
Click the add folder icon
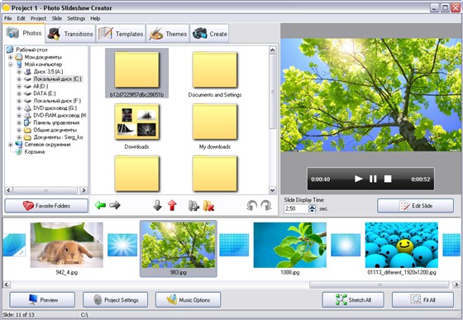click(x=194, y=206)
